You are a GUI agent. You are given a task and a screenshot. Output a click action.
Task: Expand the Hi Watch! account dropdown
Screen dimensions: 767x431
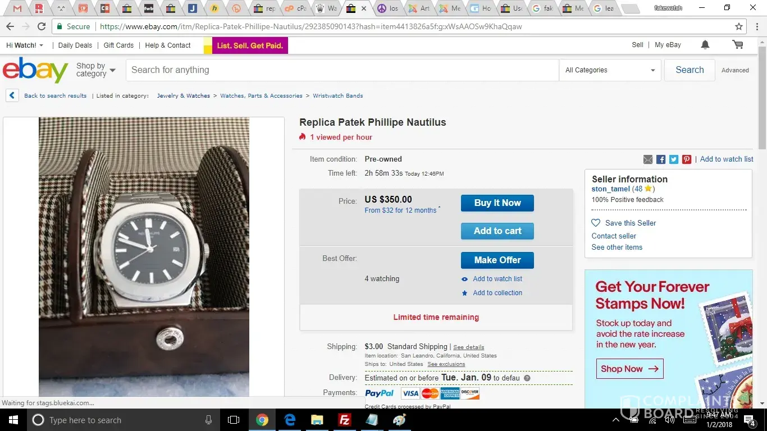click(x=25, y=45)
